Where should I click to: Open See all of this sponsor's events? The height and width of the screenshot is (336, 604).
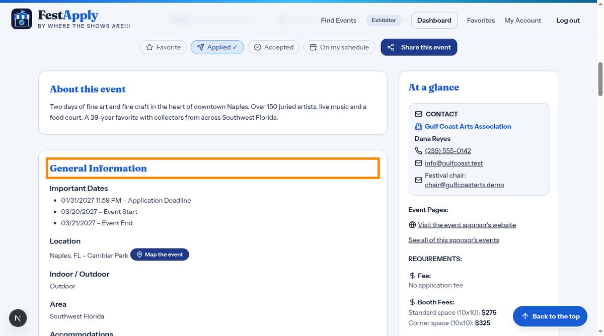pyautogui.click(x=454, y=240)
